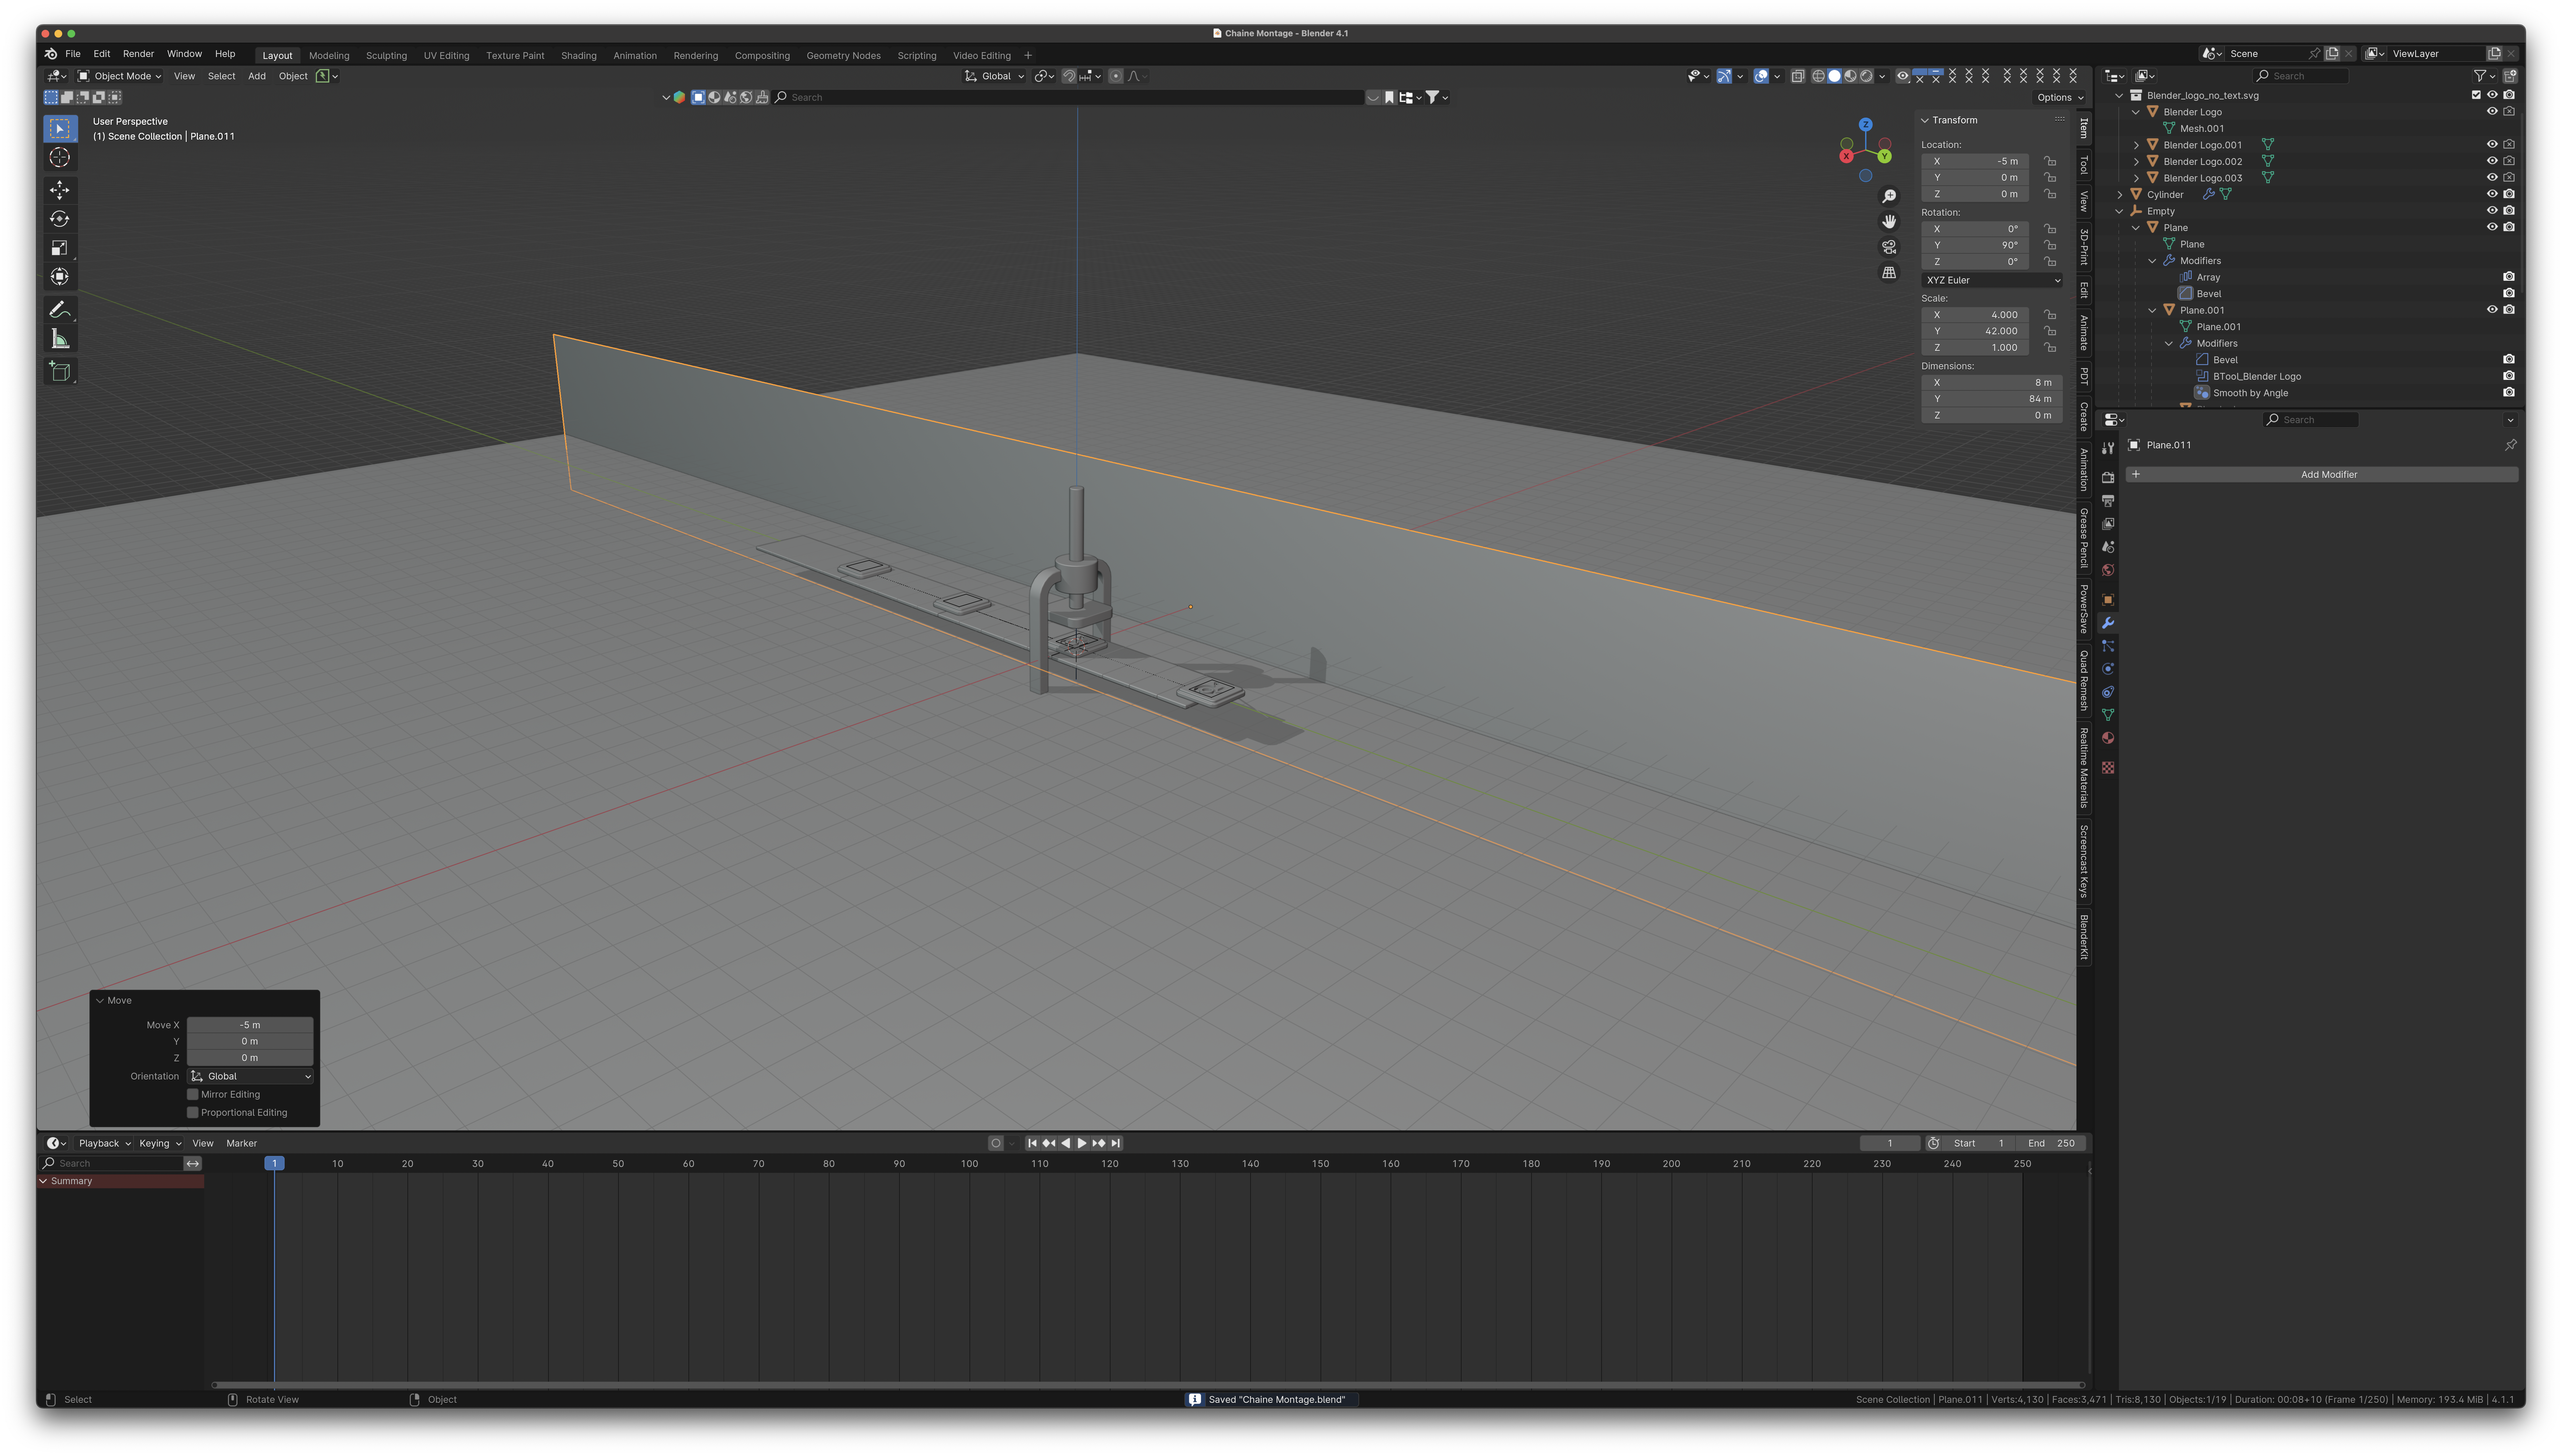
Task: Toggle X-ray display in viewport header
Action: click(x=1798, y=76)
